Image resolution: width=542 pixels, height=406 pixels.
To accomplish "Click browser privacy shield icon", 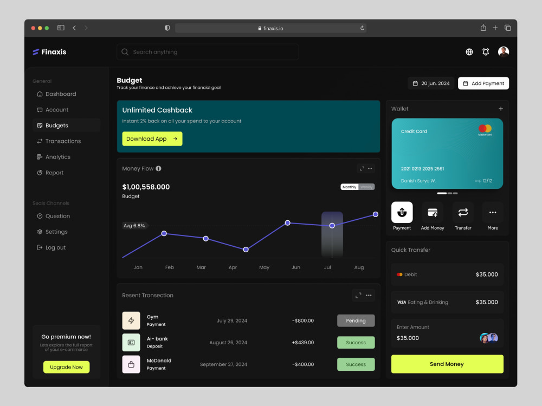I will pos(167,28).
